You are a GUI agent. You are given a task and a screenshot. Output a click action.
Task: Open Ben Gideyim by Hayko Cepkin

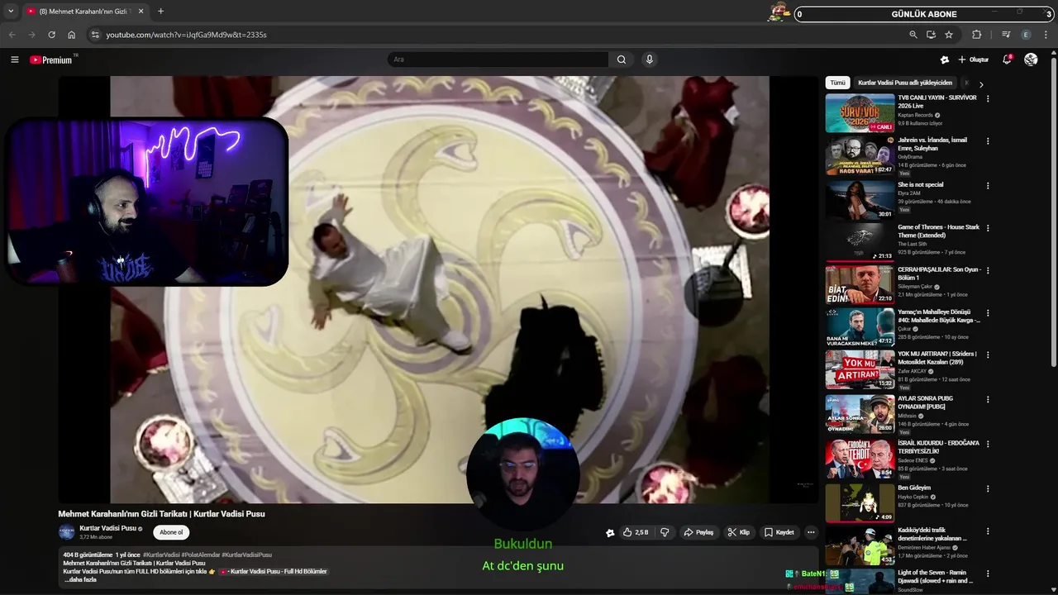coord(914,488)
